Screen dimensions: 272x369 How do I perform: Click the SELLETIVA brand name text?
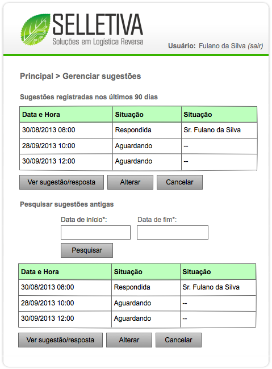(x=98, y=24)
